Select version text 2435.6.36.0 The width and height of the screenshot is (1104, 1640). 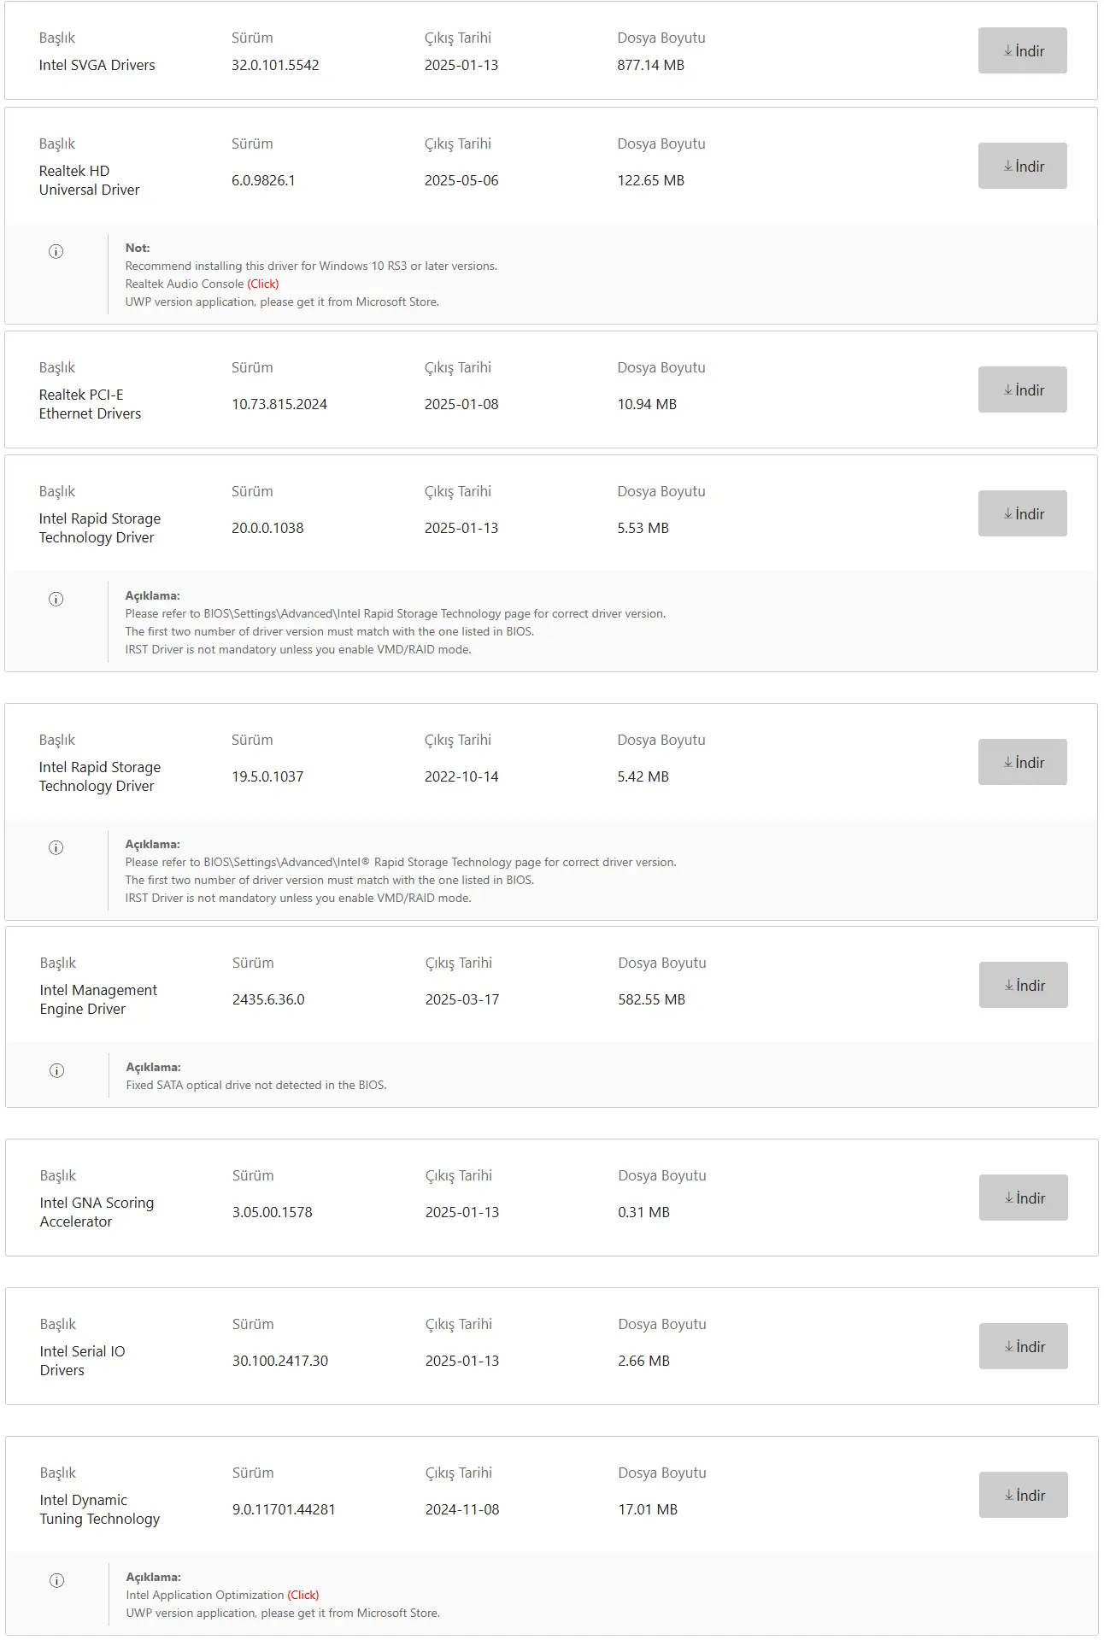268,999
